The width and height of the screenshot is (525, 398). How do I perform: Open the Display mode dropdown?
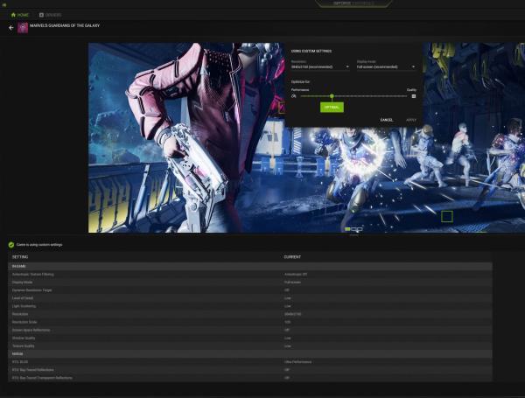[386, 67]
